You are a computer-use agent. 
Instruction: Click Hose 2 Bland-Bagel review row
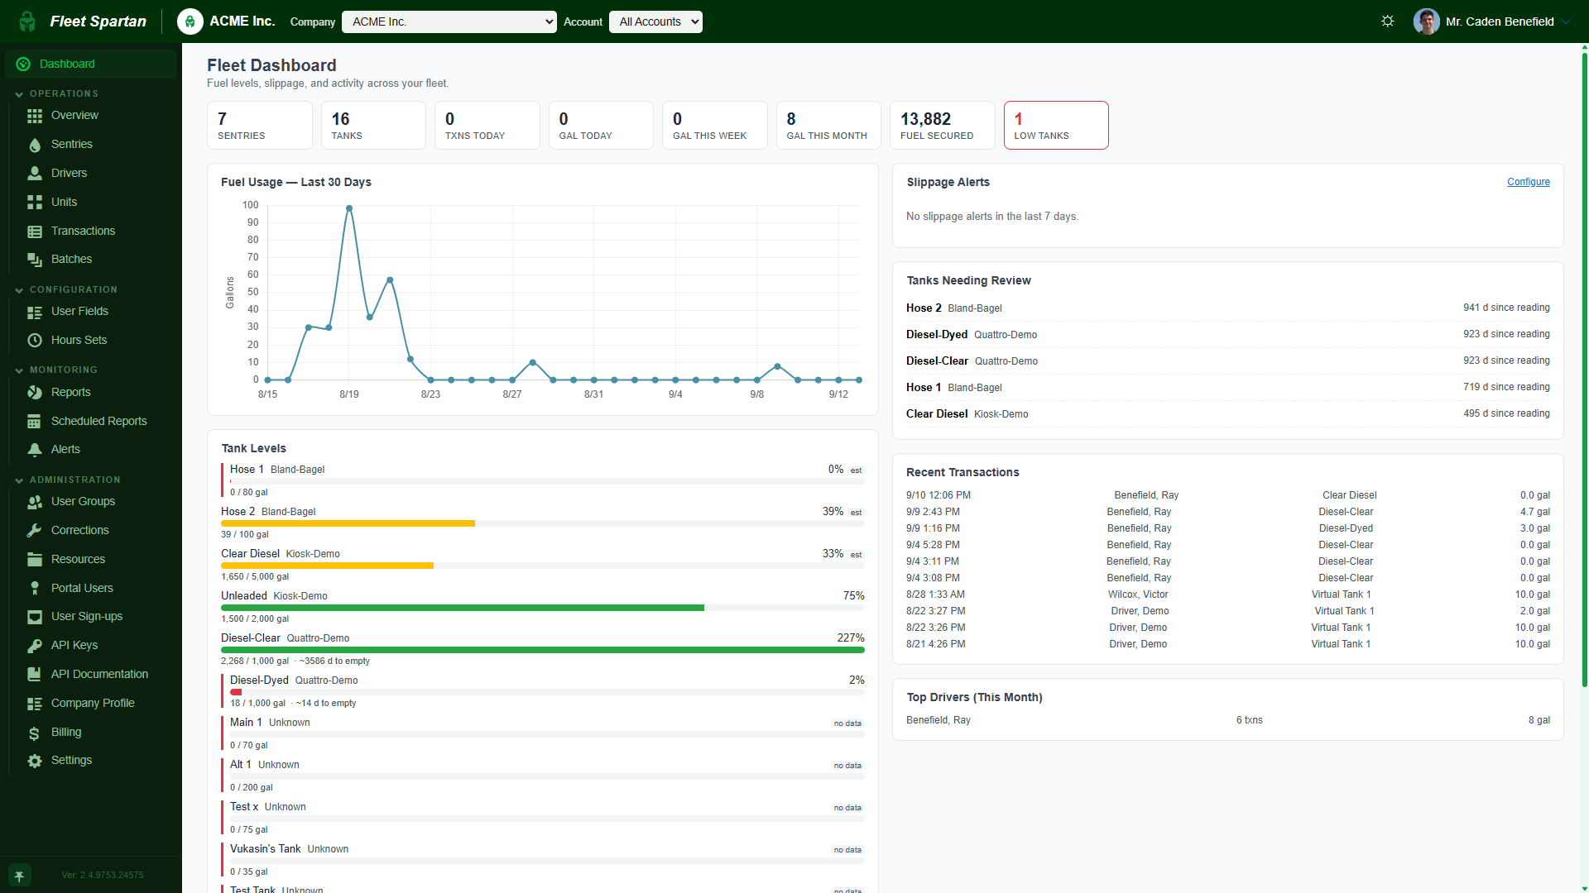click(x=1228, y=308)
